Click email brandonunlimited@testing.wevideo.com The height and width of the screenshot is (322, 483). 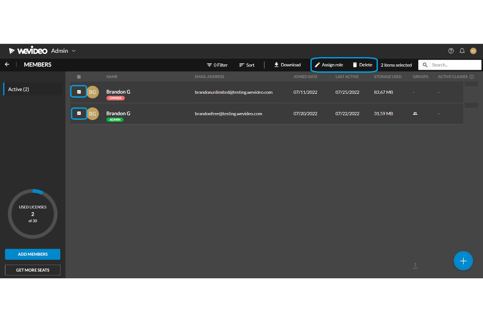234,92
